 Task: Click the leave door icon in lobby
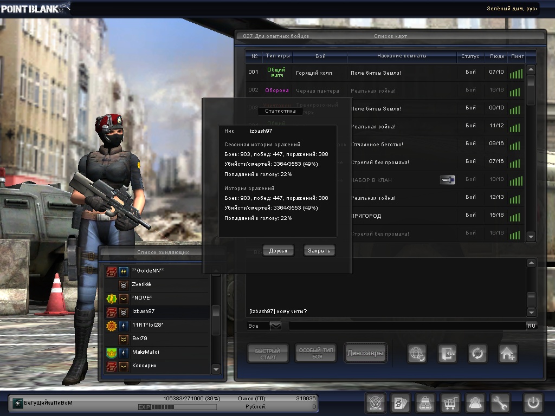coord(447,353)
